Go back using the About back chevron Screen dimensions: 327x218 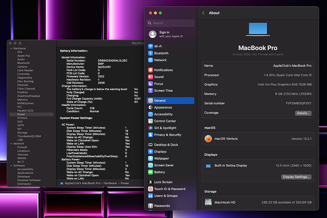(x=203, y=13)
